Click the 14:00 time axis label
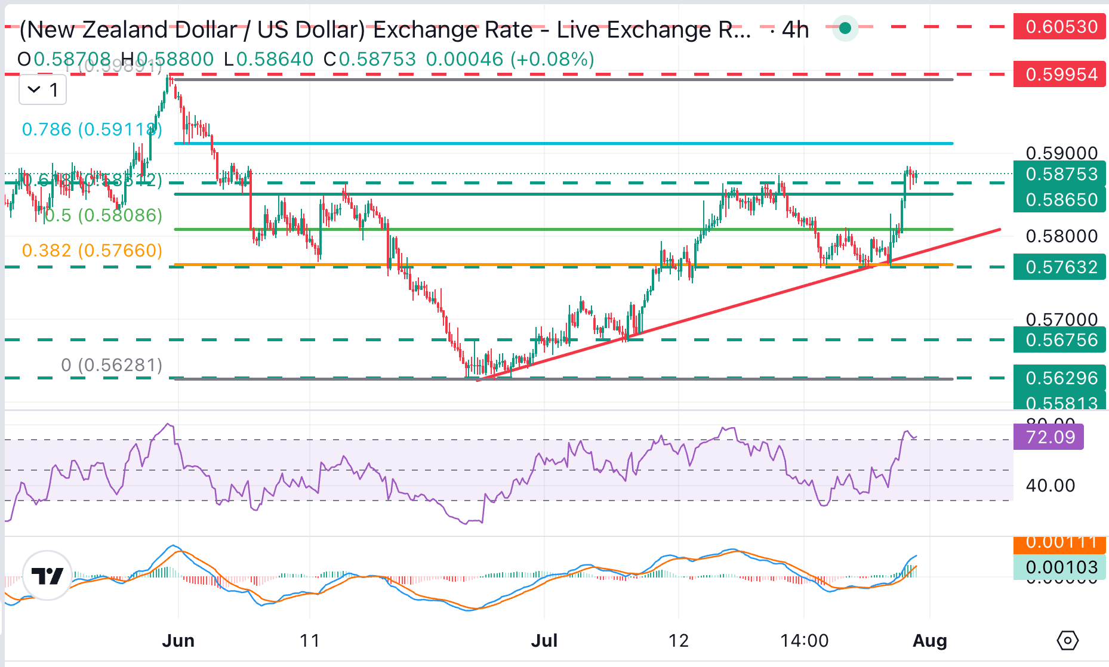 point(804,641)
